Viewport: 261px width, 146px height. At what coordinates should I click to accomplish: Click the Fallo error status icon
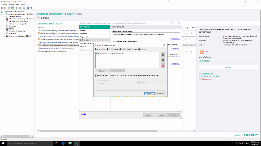pos(202,52)
